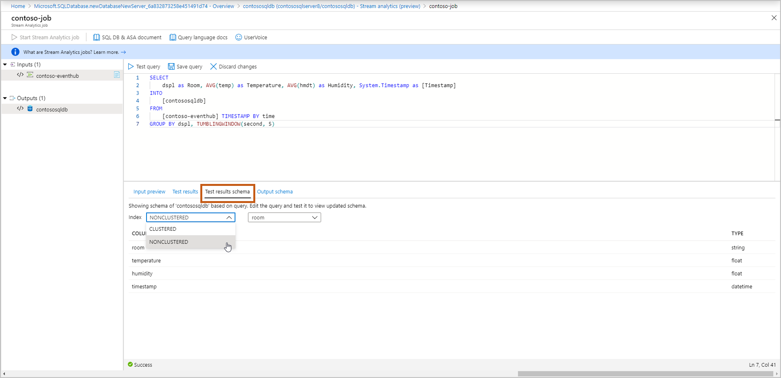The width and height of the screenshot is (781, 378).
Task: Run Test query
Action: (x=144, y=67)
